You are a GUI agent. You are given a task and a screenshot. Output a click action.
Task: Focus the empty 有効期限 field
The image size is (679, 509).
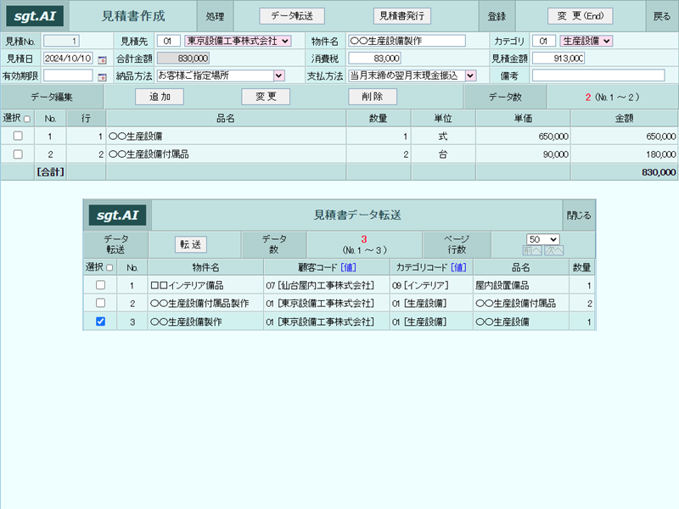pos(68,76)
